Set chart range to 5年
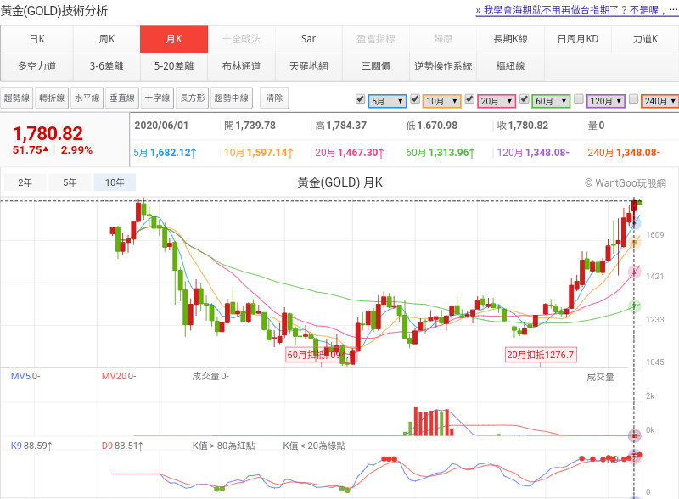 pos(70,182)
